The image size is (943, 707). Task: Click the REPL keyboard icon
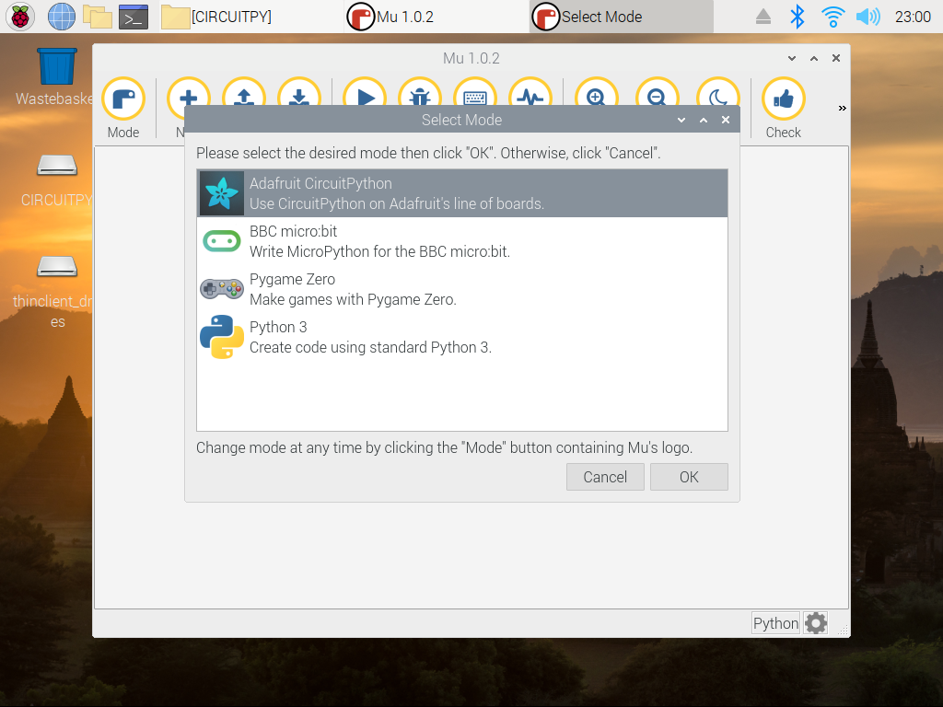(475, 93)
